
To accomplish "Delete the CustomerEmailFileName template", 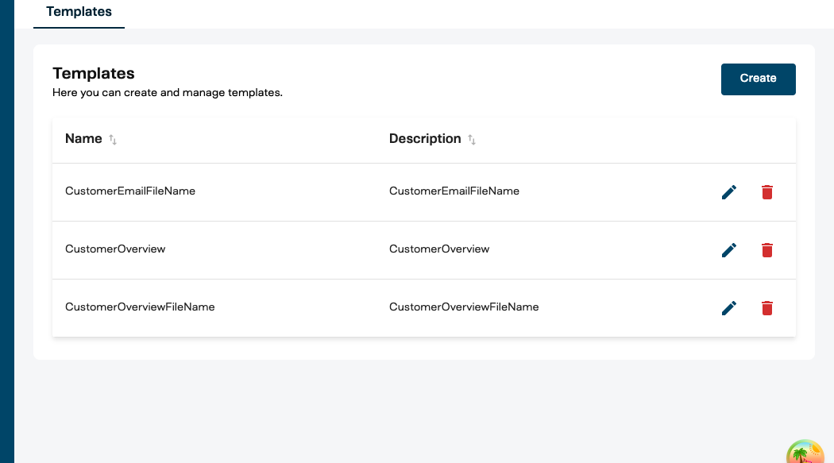I will pyautogui.click(x=766, y=192).
